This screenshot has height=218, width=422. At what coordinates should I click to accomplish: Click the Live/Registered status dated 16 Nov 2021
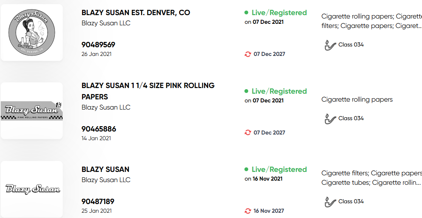coord(275,170)
